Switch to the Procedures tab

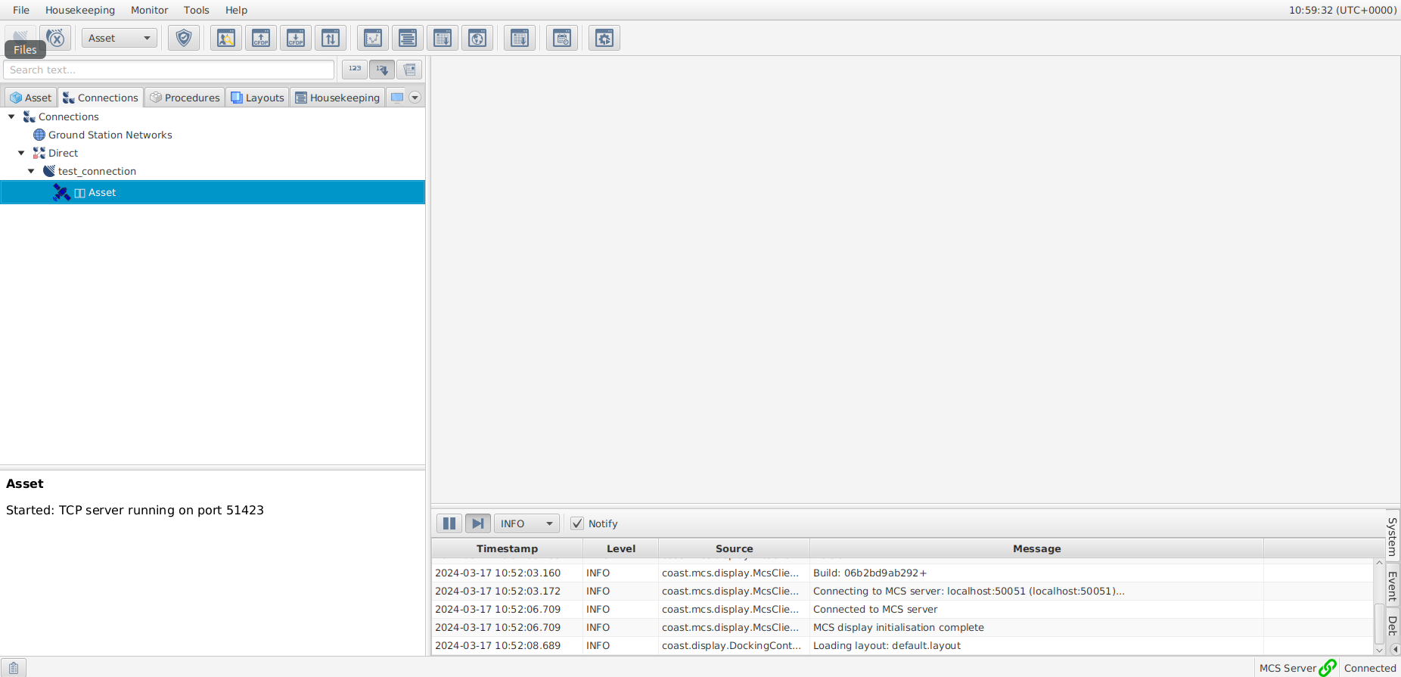185,98
